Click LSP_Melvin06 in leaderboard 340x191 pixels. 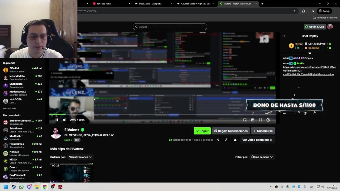tap(317, 44)
